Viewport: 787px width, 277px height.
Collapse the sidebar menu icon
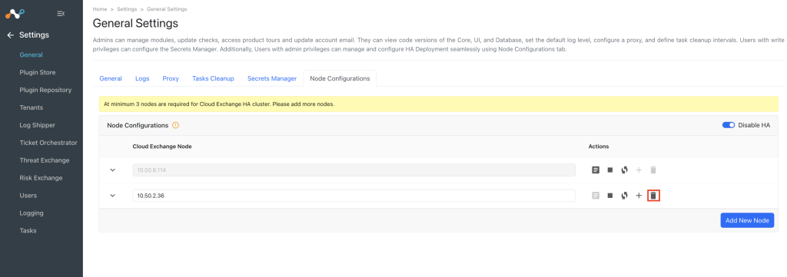pyautogui.click(x=61, y=14)
